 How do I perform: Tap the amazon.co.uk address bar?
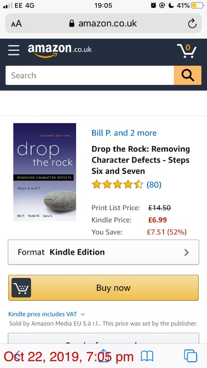pos(103,23)
